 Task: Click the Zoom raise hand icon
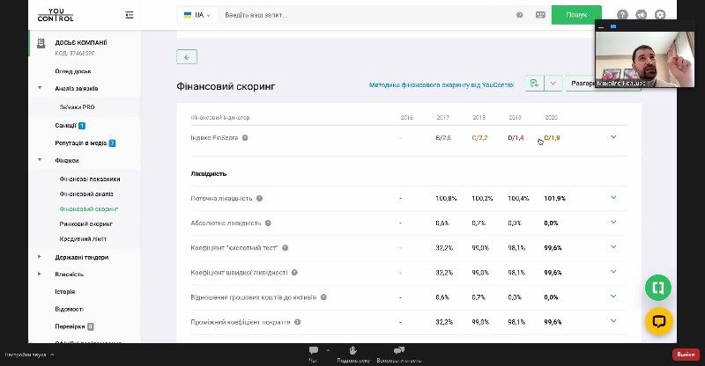tap(353, 351)
